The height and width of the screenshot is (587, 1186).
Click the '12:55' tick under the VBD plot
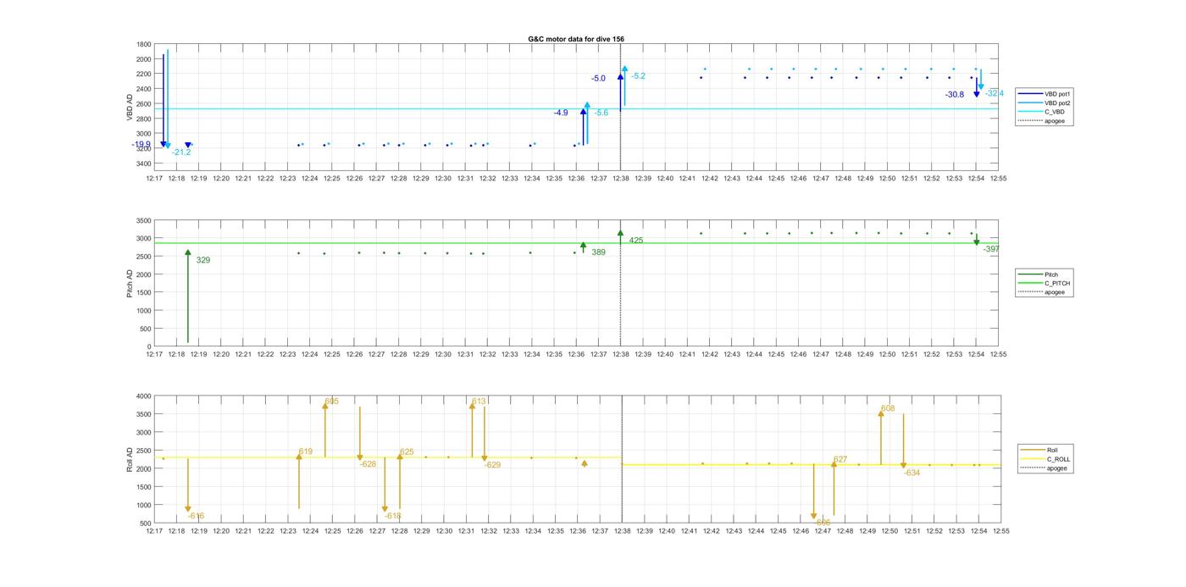point(999,179)
